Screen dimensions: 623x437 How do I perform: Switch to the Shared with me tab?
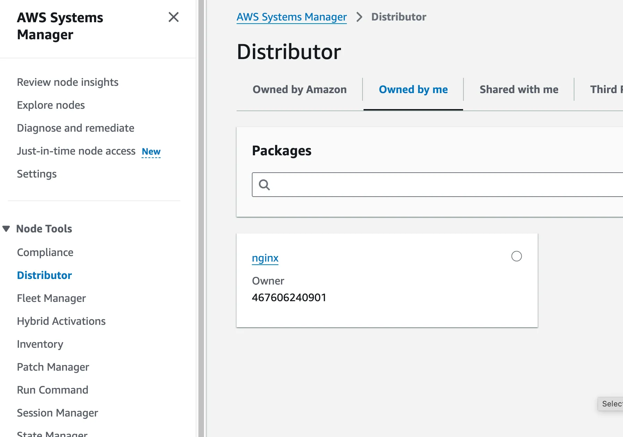click(x=519, y=90)
